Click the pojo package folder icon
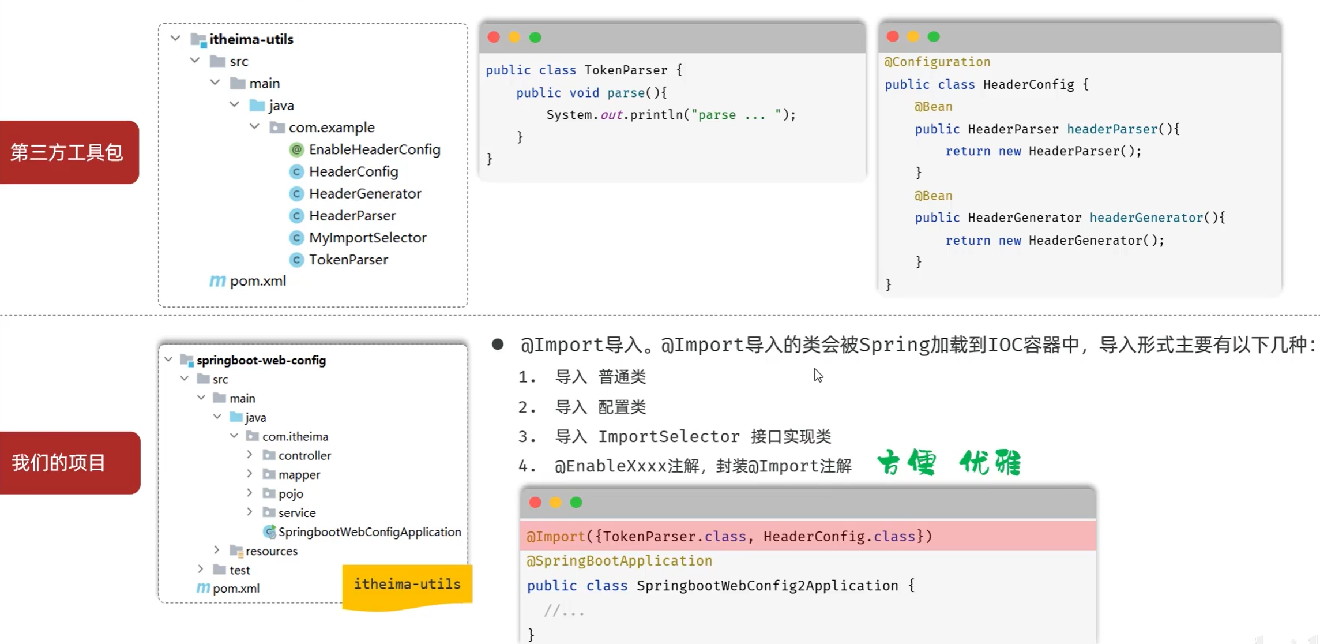1320x644 pixels. point(269,493)
